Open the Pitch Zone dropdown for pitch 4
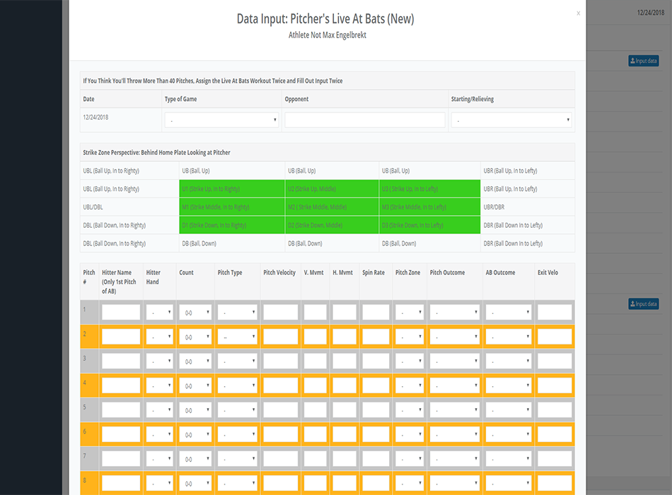Image resolution: width=672 pixels, height=495 pixels. click(410, 386)
